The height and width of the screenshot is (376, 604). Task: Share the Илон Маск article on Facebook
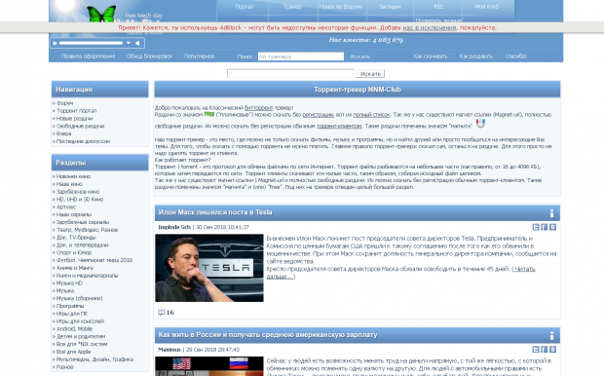coord(544,227)
